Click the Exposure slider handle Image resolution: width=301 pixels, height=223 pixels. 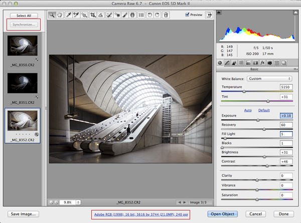pyautogui.click(x=258, y=120)
